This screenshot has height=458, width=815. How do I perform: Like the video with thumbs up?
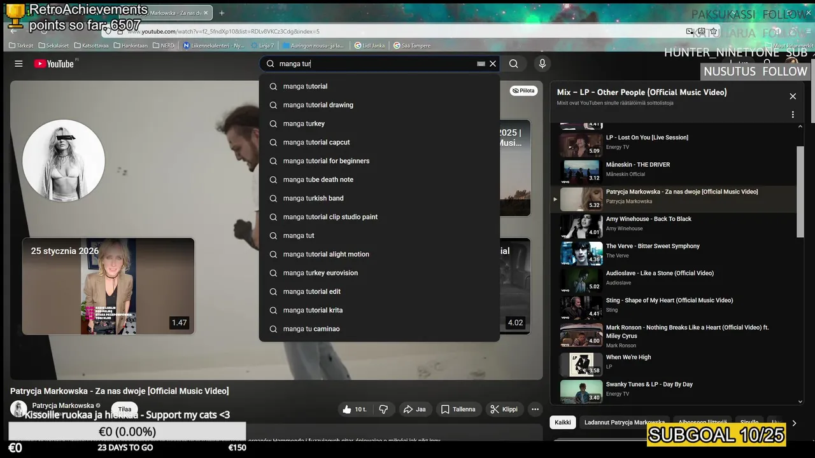[355, 409]
